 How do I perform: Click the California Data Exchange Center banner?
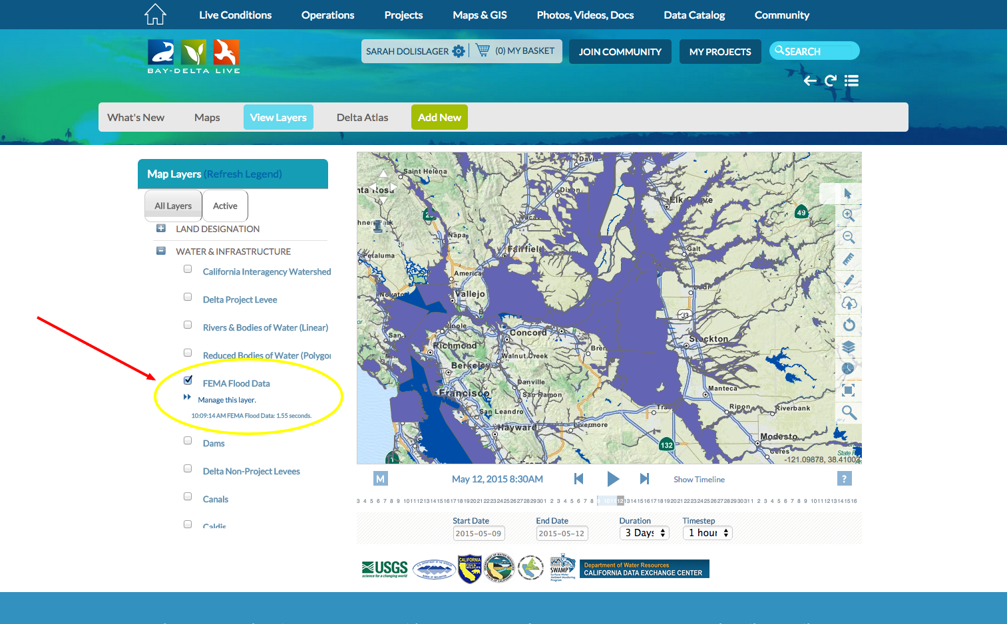[x=644, y=569]
